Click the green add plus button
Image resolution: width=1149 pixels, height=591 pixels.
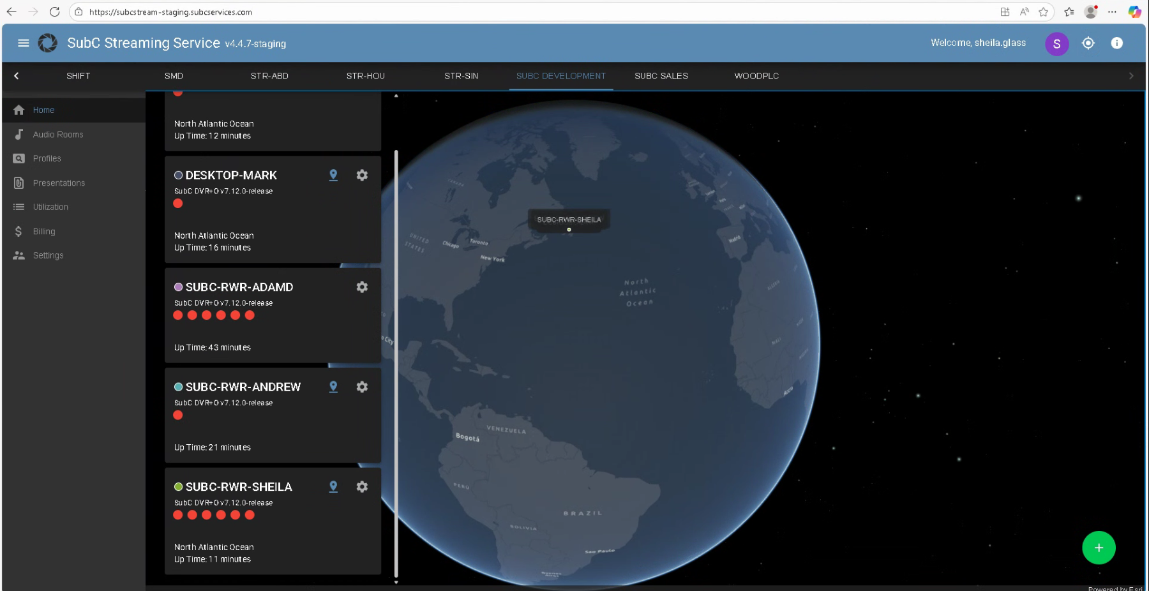click(x=1098, y=548)
